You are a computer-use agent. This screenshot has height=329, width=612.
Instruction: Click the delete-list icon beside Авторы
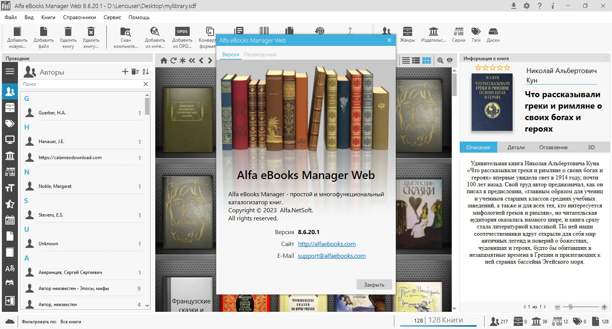tap(135, 72)
